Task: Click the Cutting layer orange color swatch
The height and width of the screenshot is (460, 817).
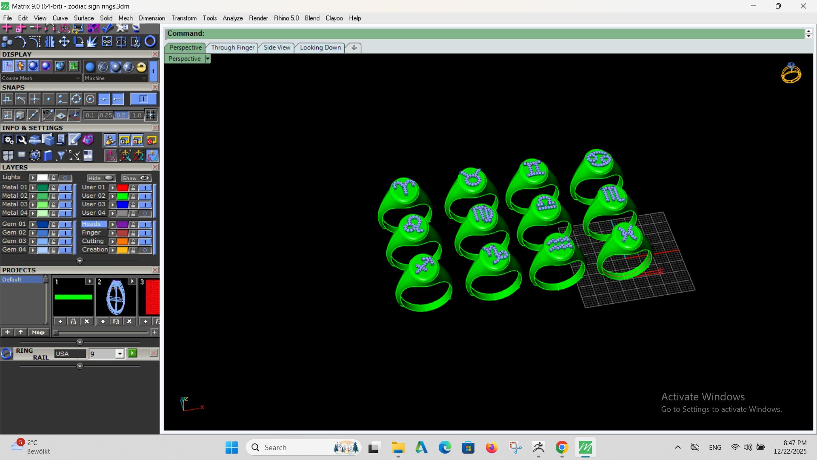Action: click(x=123, y=241)
